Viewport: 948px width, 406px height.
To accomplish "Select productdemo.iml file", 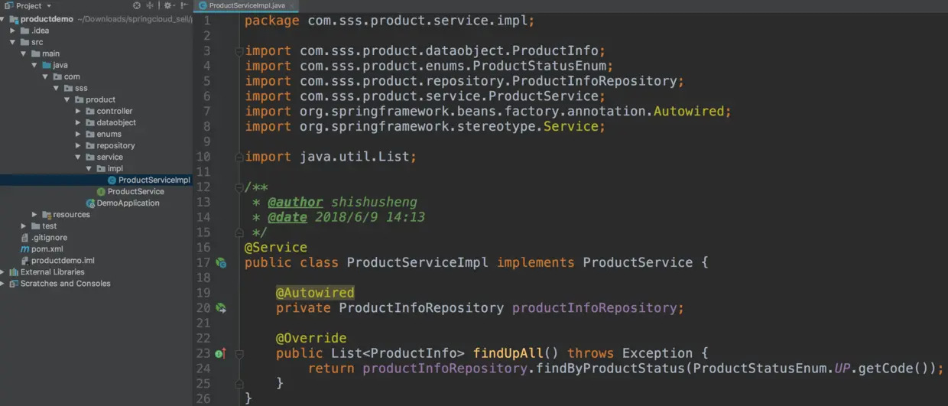I will pos(63,260).
